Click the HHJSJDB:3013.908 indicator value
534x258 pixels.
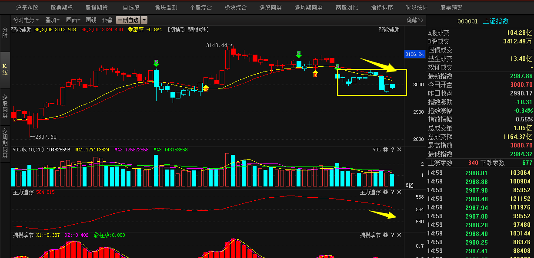click(x=55, y=29)
